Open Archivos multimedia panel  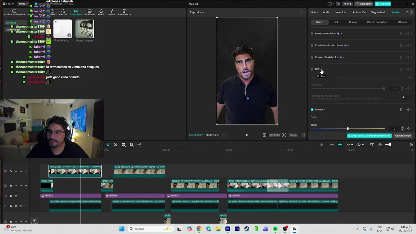pos(14,12)
